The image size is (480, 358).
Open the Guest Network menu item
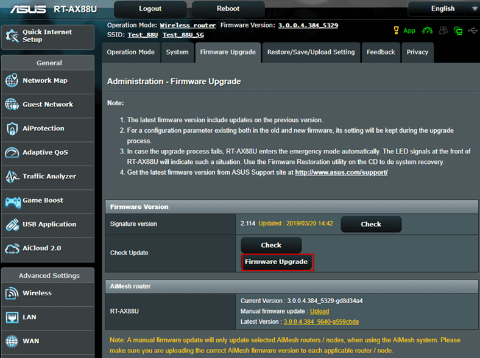point(48,105)
